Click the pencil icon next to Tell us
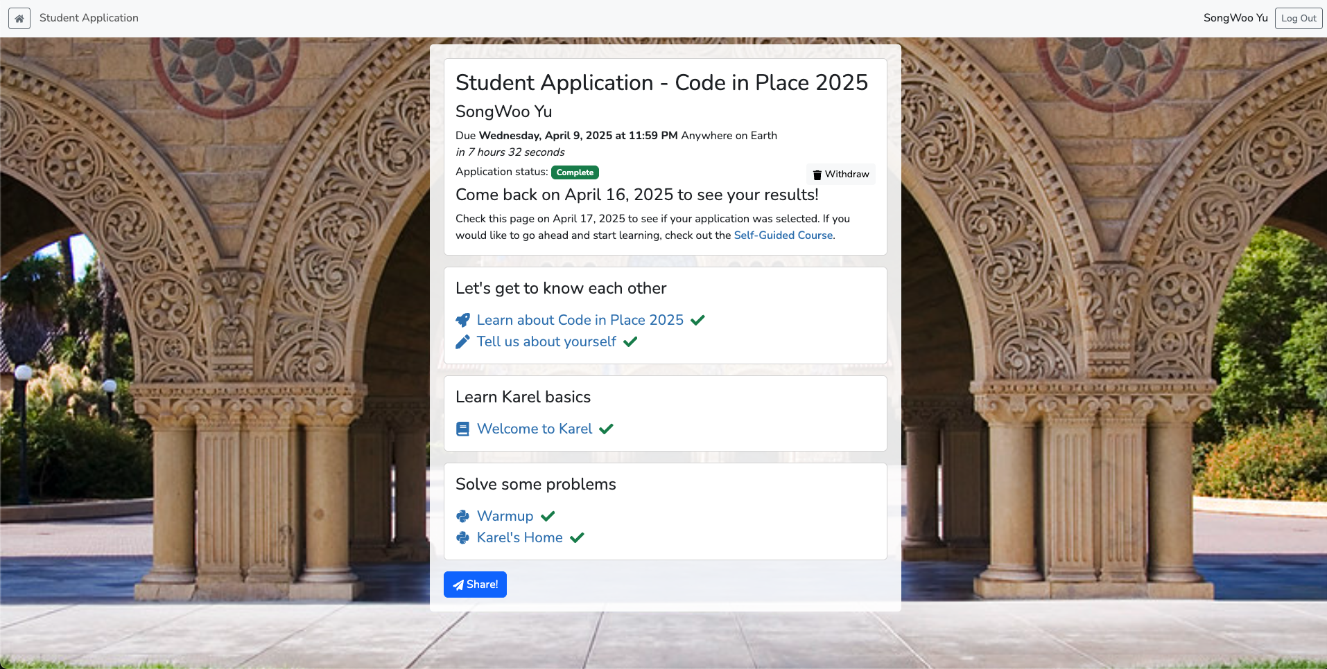This screenshot has height=669, width=1327. tap(462, 341)
